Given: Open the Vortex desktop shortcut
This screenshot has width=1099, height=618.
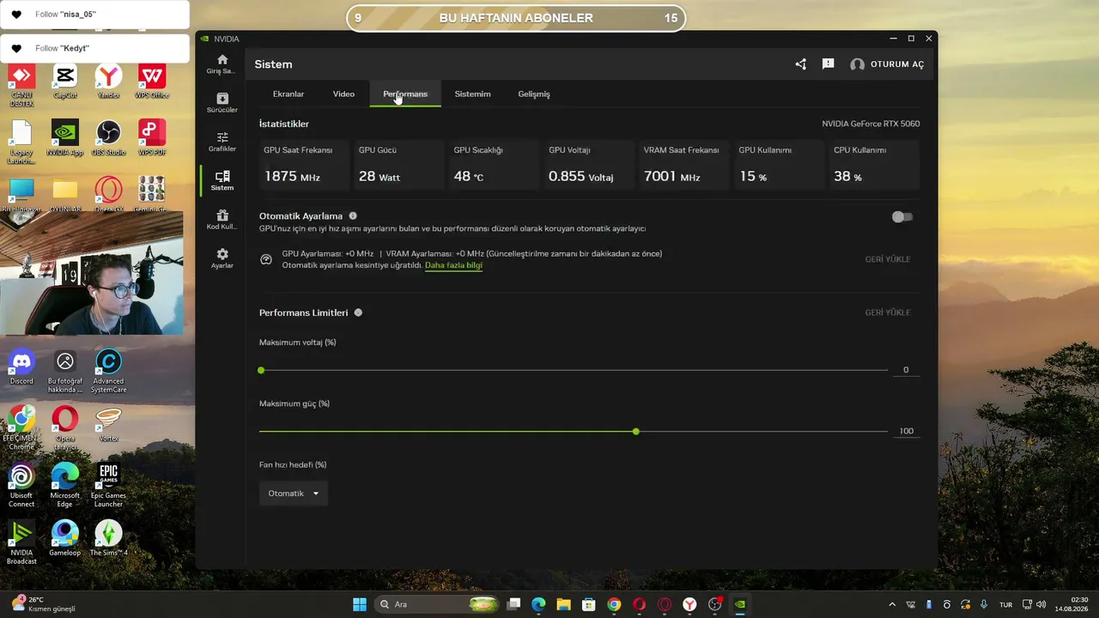Looking at the screenshot, I should click(108, 424).
